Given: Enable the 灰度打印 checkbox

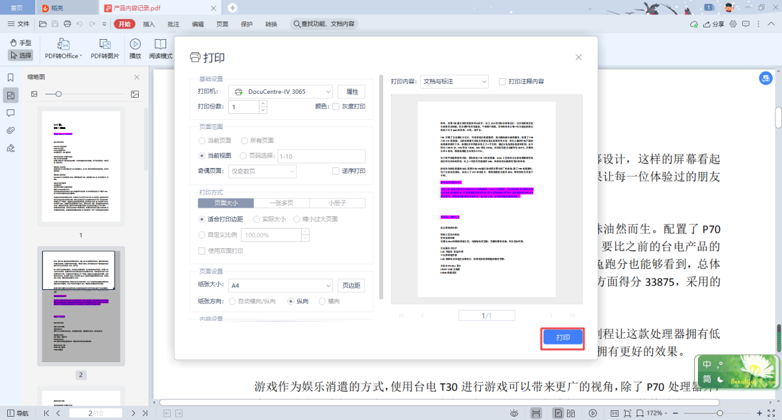Looking at the screenshot, I should tap(336, 107).
